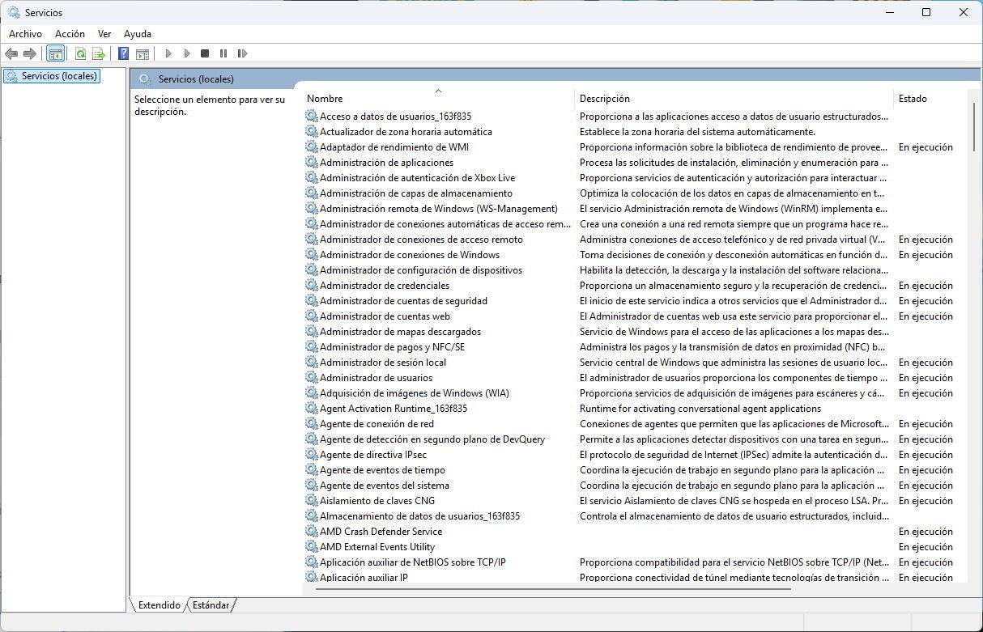Image resolution: width=983 pixels, height=632 pixels.
Task: Switch to the Estándar tab
Action: [210, 604]
